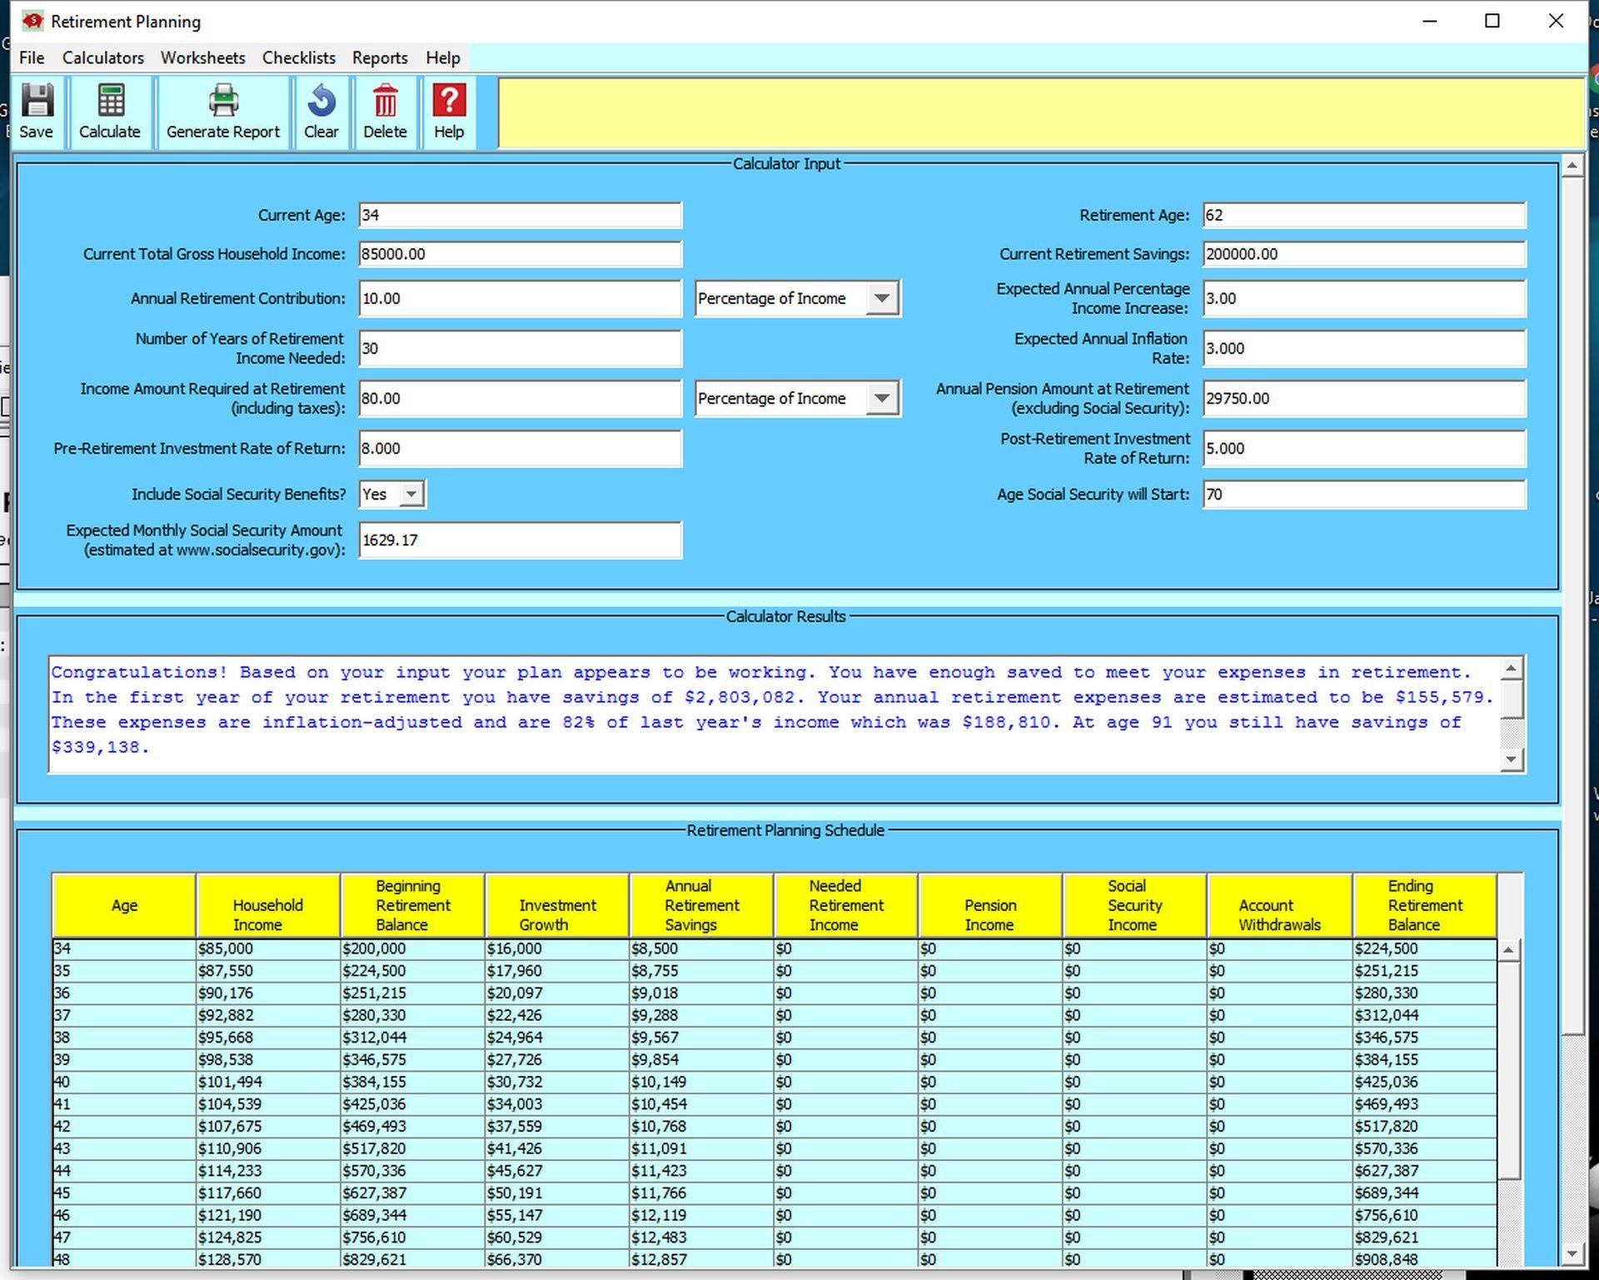Open the Calculators menu
Screen dimensions: 1599x1280
click(103, 57)
